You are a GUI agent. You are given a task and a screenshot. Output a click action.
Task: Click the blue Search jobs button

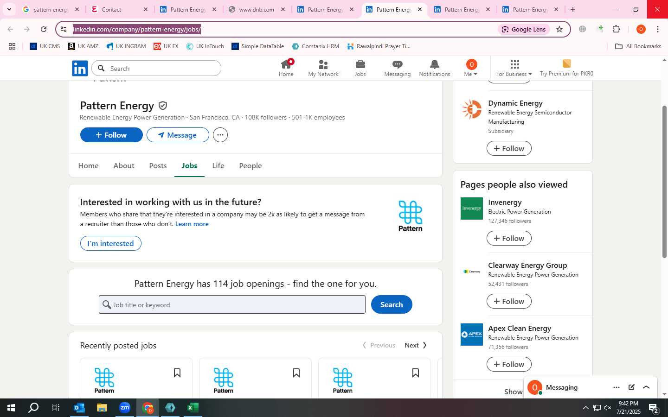(x=392, y=304)
